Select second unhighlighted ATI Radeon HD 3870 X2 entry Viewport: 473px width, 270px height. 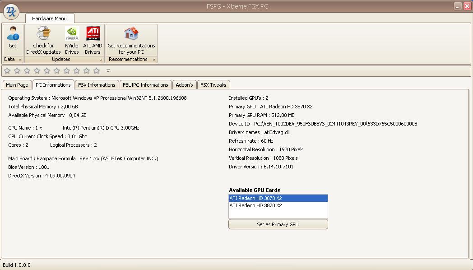[x=278, y=205]
